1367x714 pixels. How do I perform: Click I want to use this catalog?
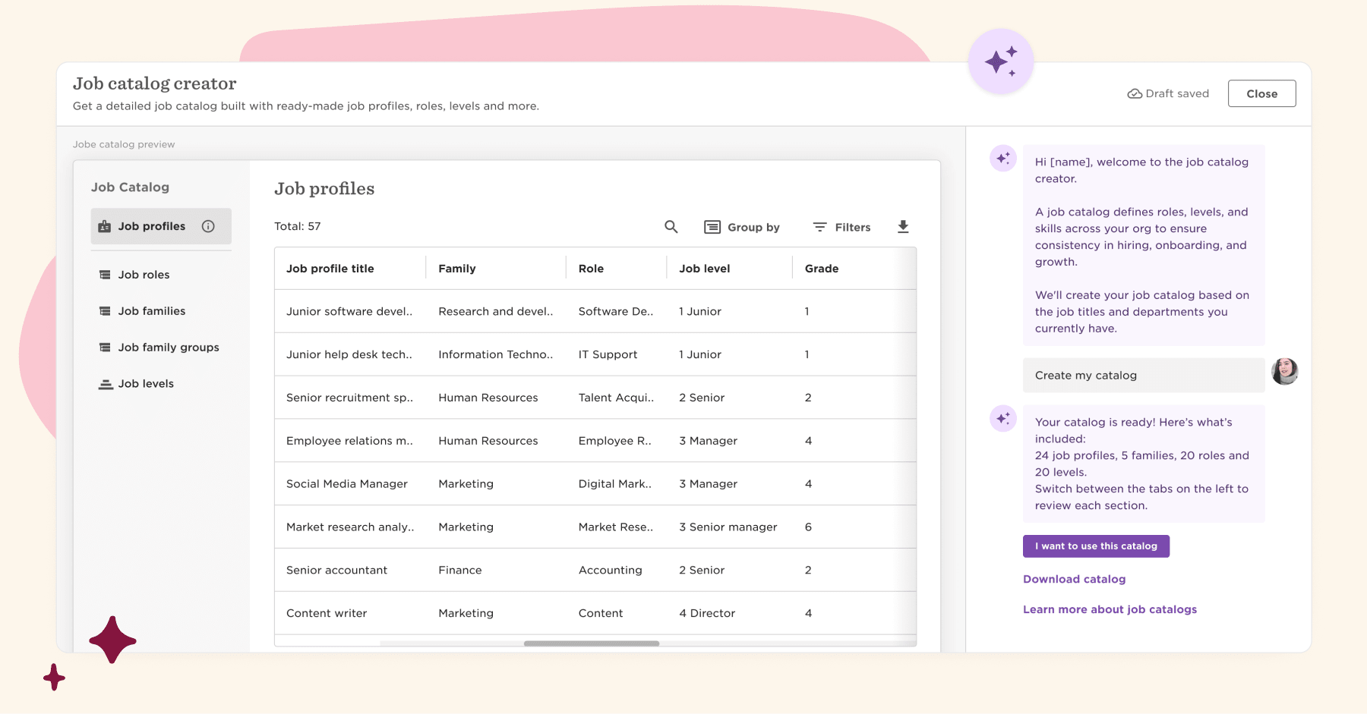click(1096, 546)
